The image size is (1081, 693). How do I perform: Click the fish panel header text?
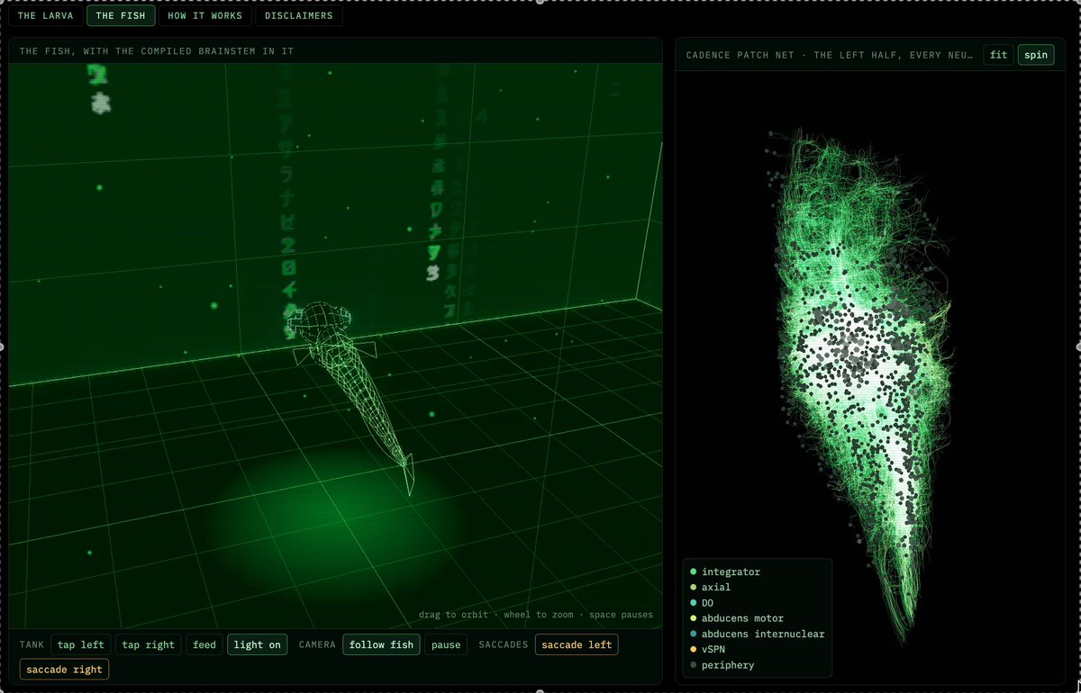pos(157,51)
